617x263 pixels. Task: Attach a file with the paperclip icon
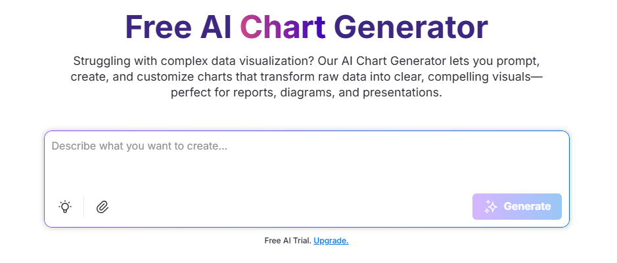pos(102,207)
